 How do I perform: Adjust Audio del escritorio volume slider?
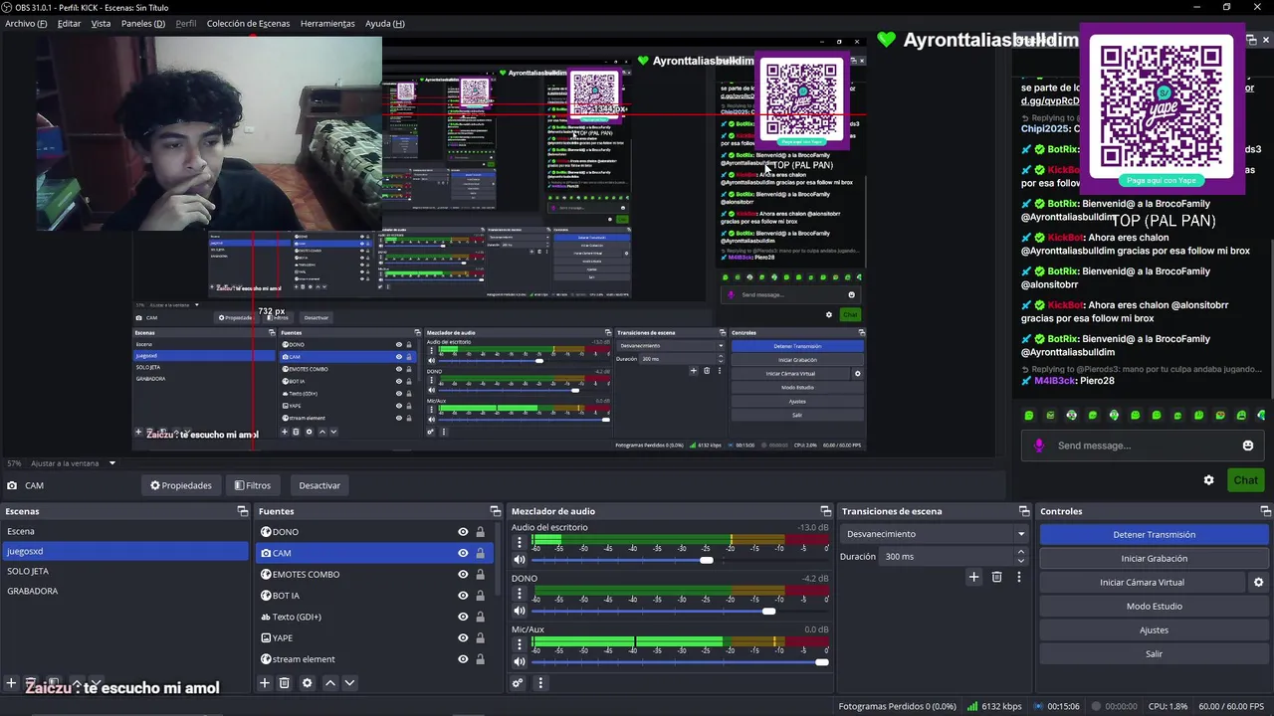pyautogui.click(x=706, y=561)
